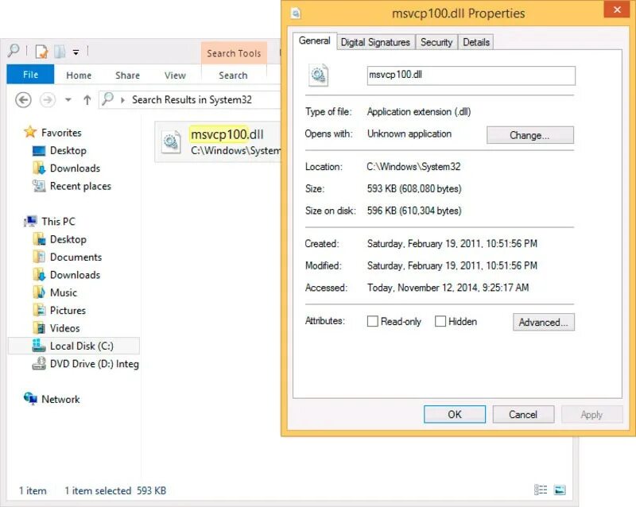Click OK in Properties dialog
This screenshot has width=636, height=507.
point(454,415)
